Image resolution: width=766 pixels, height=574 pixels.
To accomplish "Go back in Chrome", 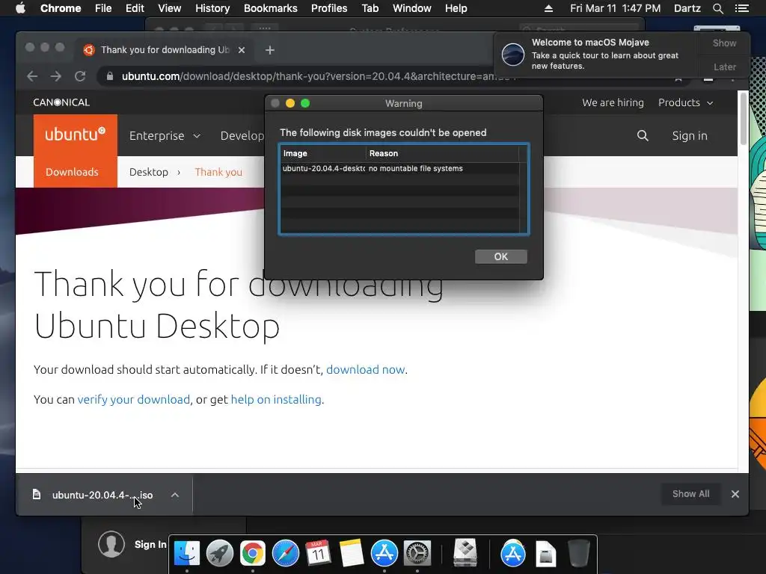I will tap(32, 76).
